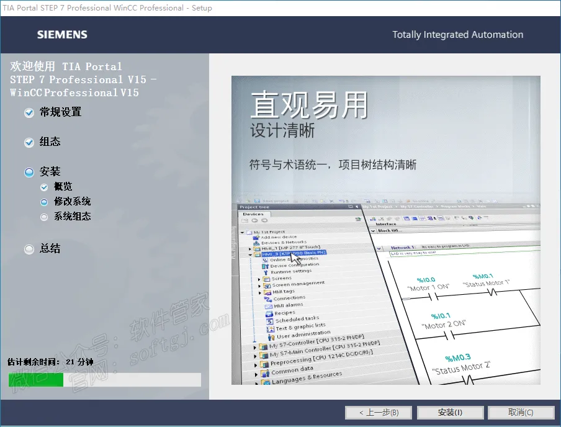Screen dimensions: 561x427
Task: Click the 直观易用 promotional slide image
Action: [386, 230]
